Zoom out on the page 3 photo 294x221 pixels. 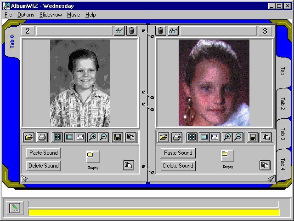coord(238,137)
